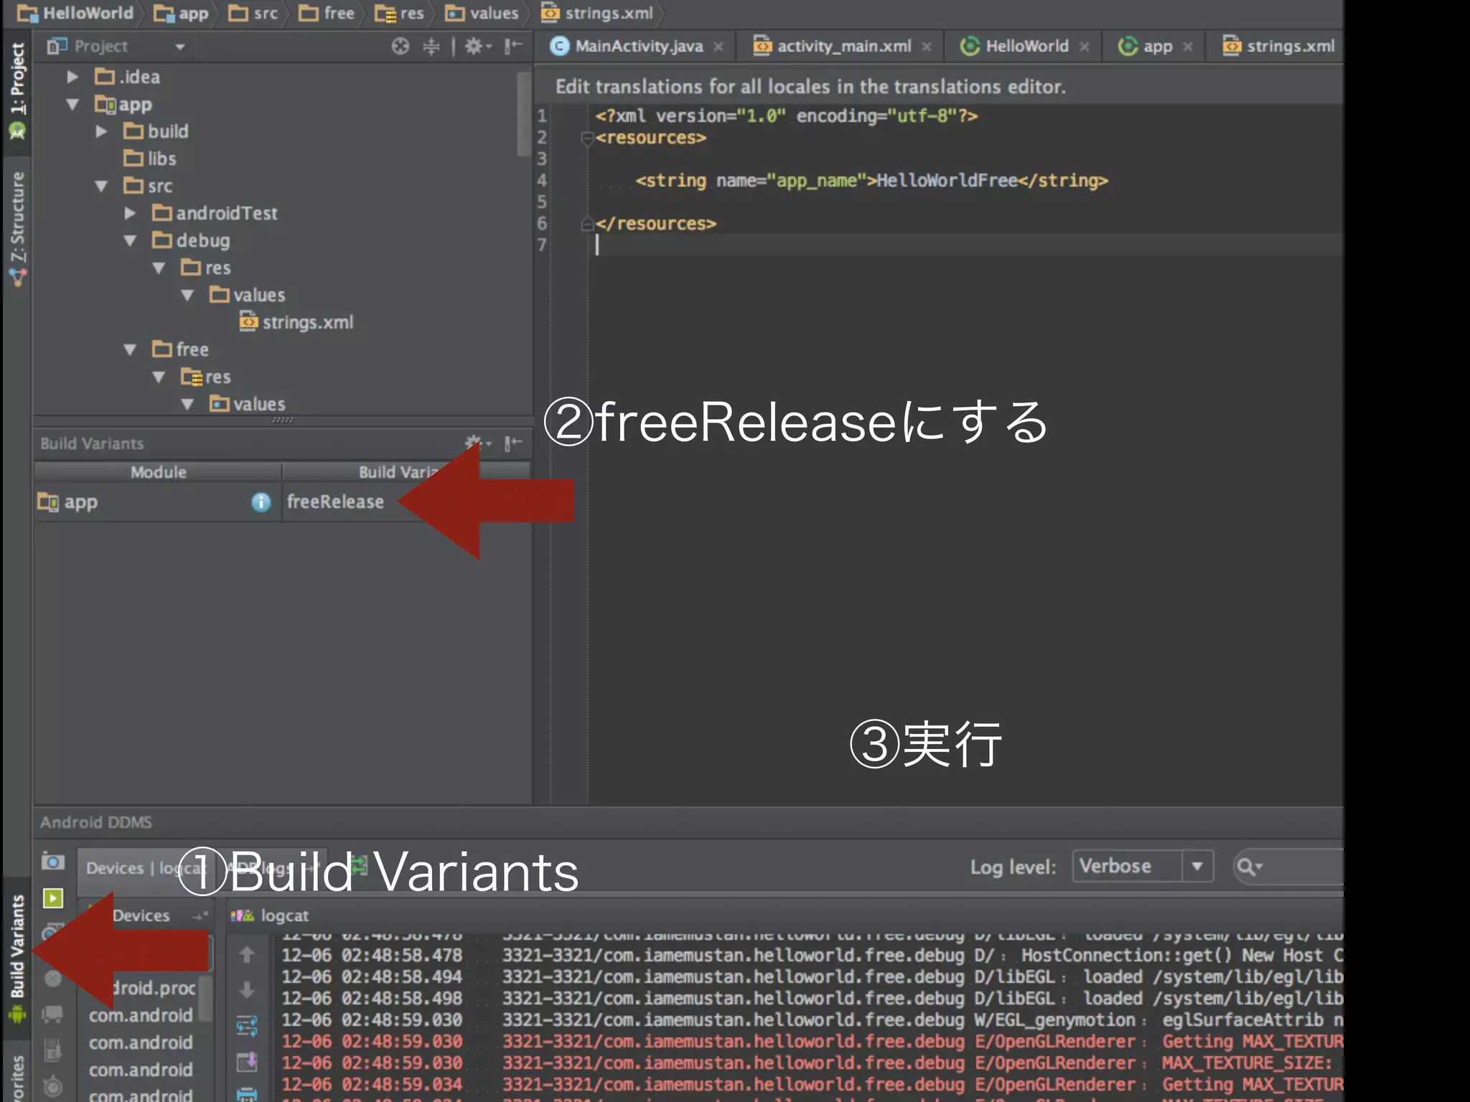Collapse the debug folder
The width and height of the screenshot is (1470, 1102).
(x=130, y=241)
